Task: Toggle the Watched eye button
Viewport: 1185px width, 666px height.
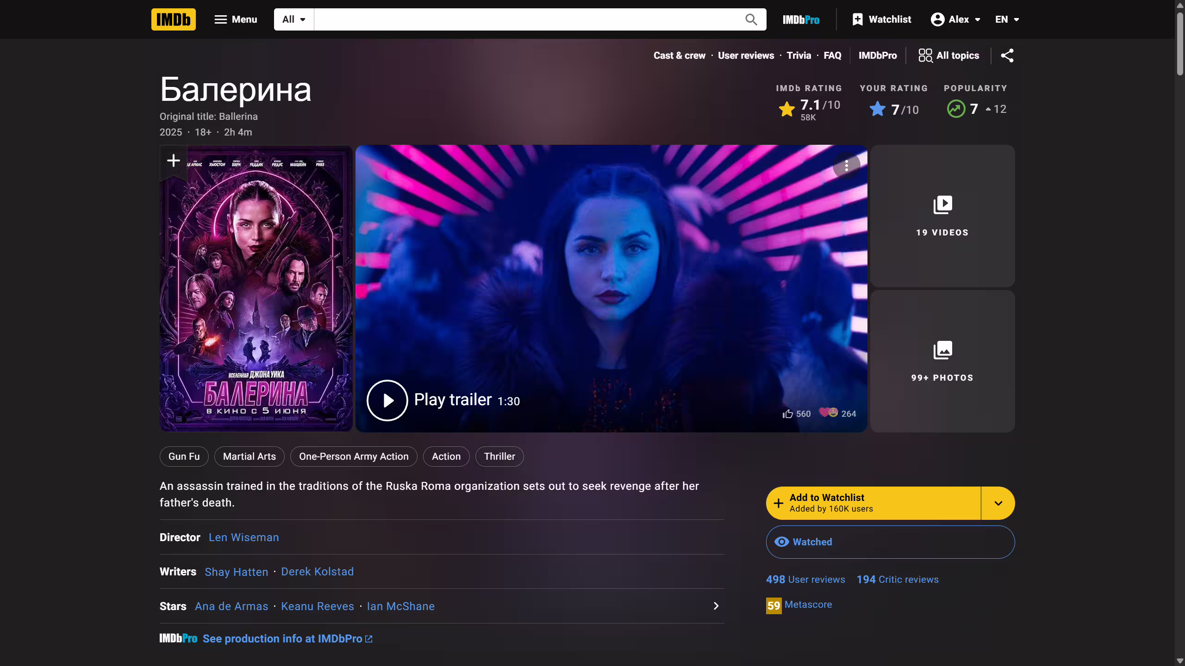Action: coord(890,542)
